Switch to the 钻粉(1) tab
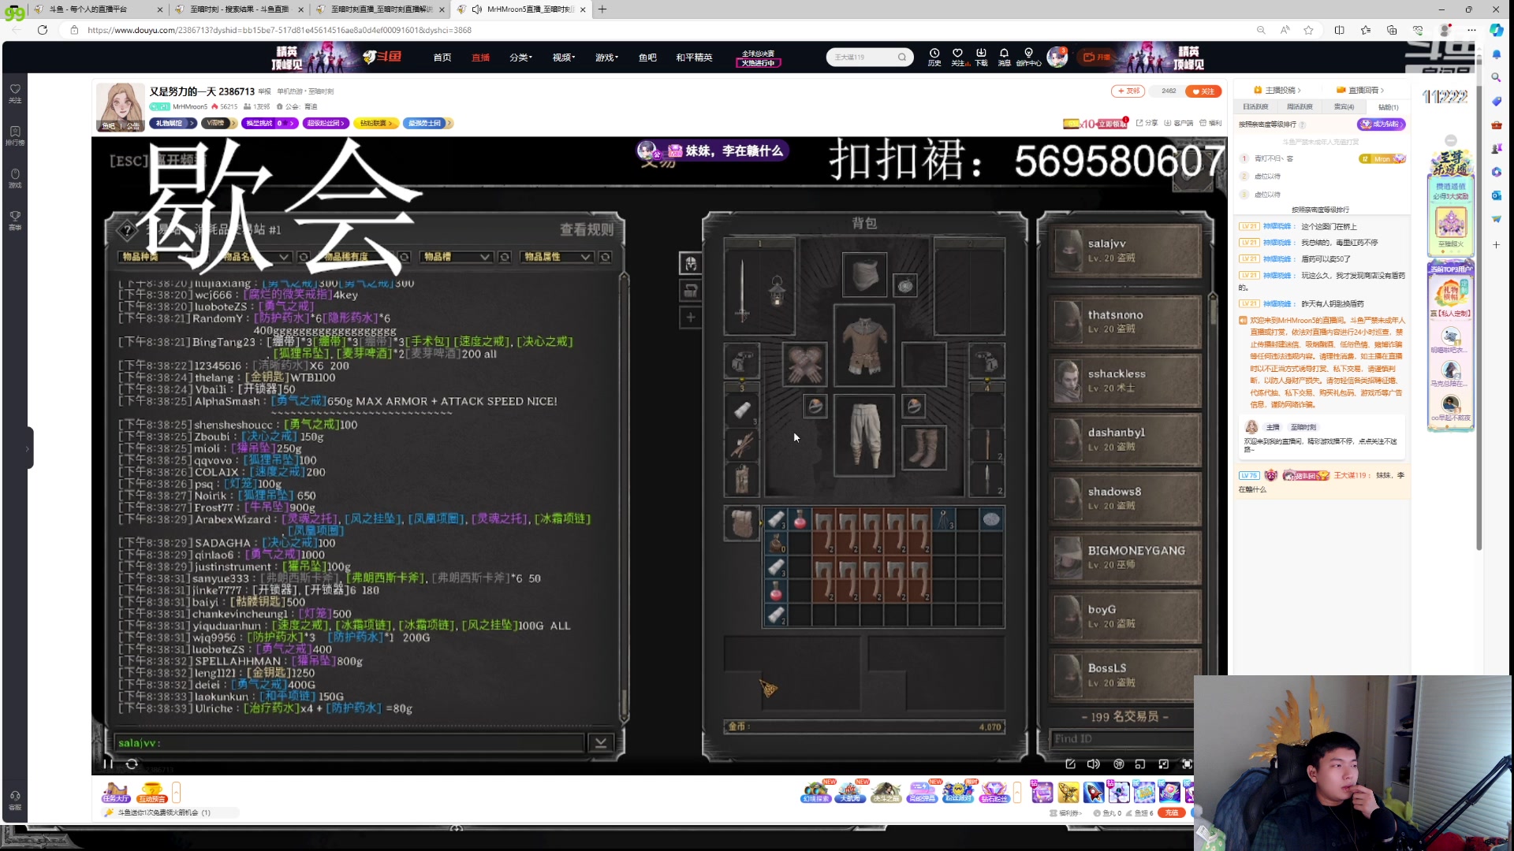This screenshot has height=851, width=1514. (x=1388, y=107)
